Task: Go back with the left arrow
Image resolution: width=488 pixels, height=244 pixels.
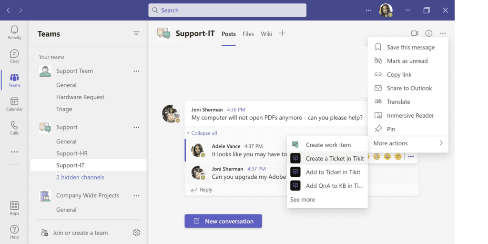Action: tap(9, 10)
